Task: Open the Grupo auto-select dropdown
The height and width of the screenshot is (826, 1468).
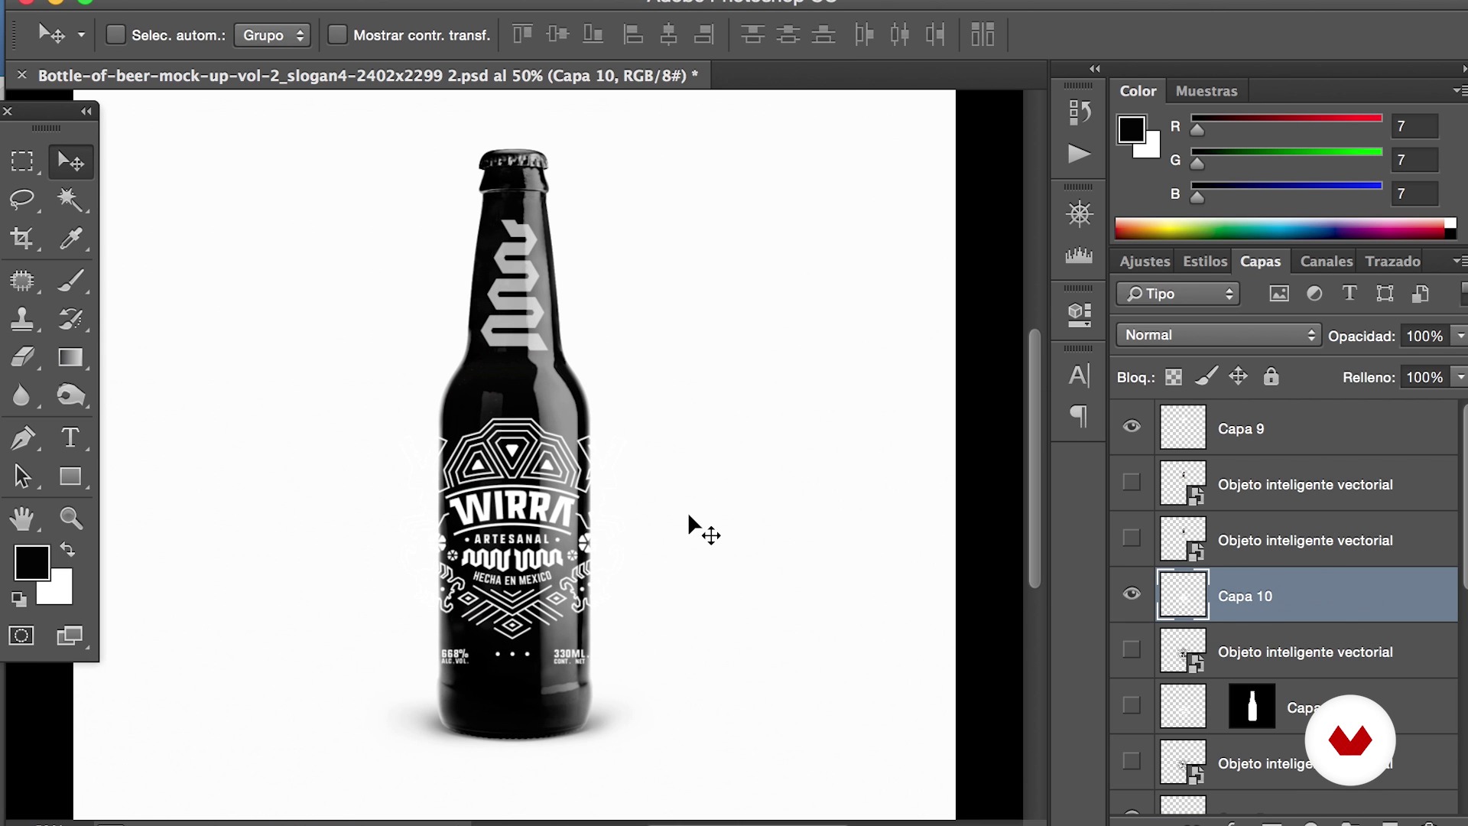Action: [x=272, y=35]
